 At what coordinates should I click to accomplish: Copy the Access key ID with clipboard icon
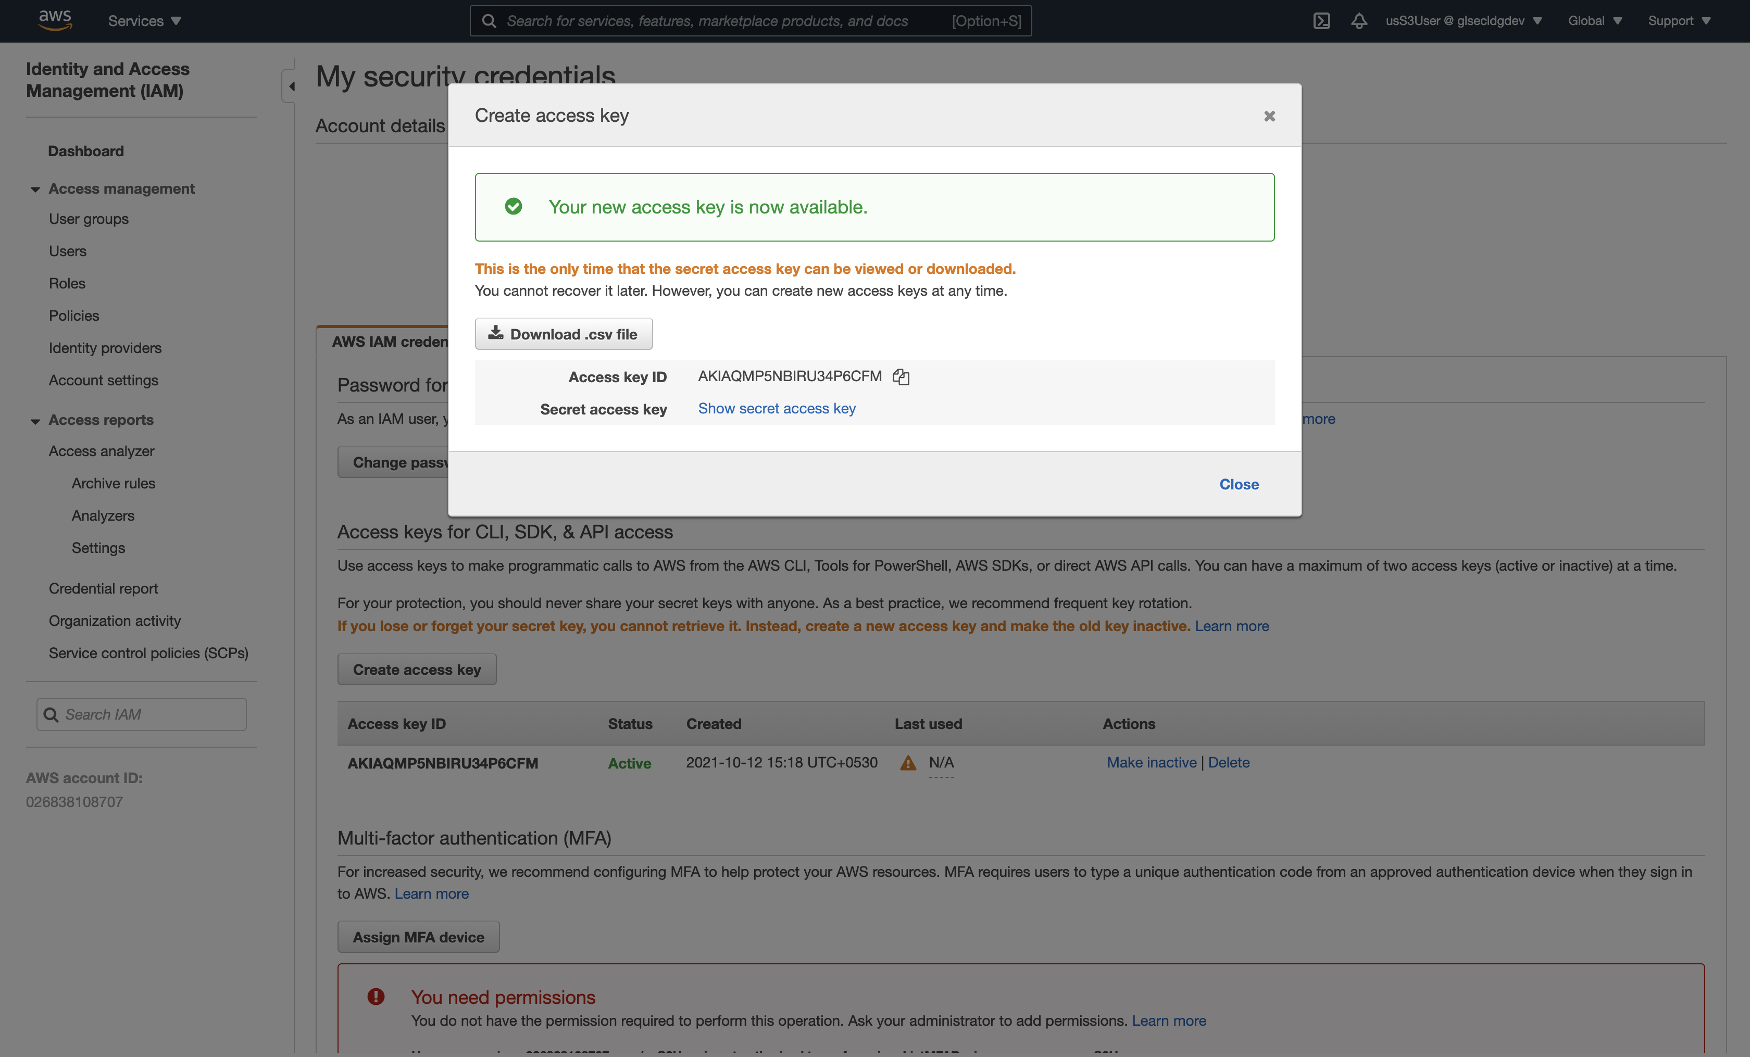point(901,377)
